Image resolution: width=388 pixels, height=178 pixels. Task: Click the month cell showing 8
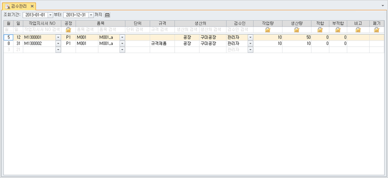click(9, 43)
